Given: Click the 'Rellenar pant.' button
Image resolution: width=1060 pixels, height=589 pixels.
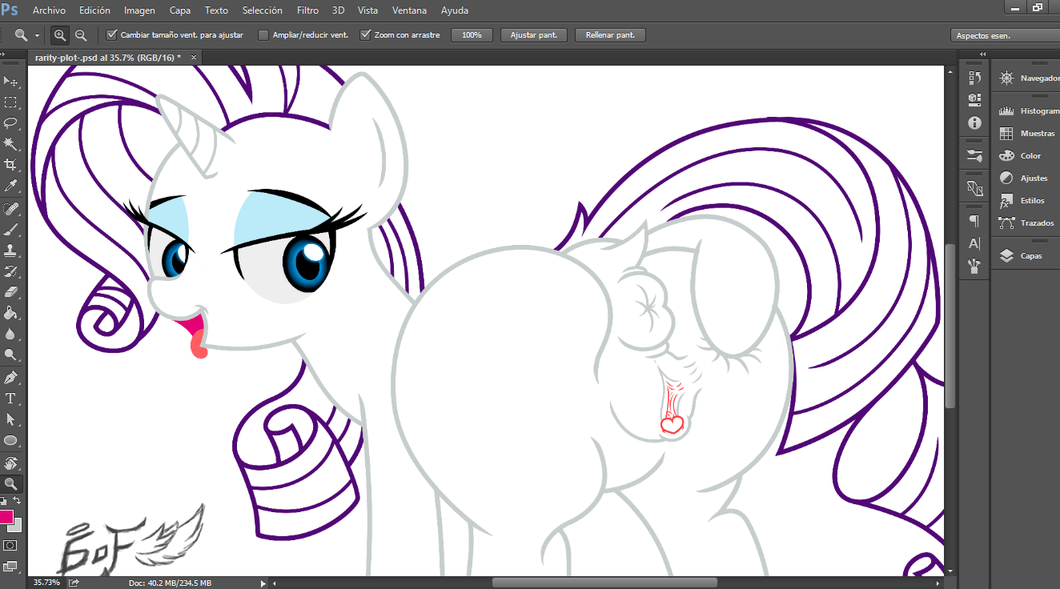Looking at the screenshot, I should (610, 35).
